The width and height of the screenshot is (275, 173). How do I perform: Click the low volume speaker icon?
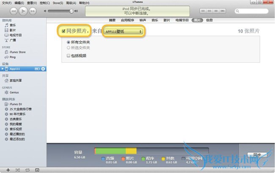pos(45,11)
